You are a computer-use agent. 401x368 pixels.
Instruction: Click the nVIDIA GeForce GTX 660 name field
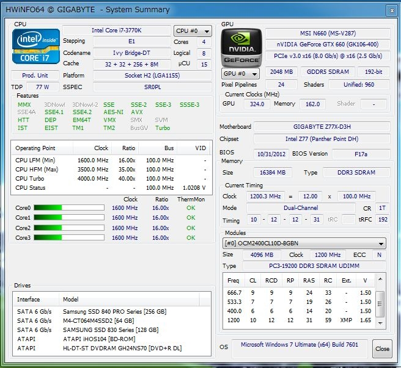[328, 44]
